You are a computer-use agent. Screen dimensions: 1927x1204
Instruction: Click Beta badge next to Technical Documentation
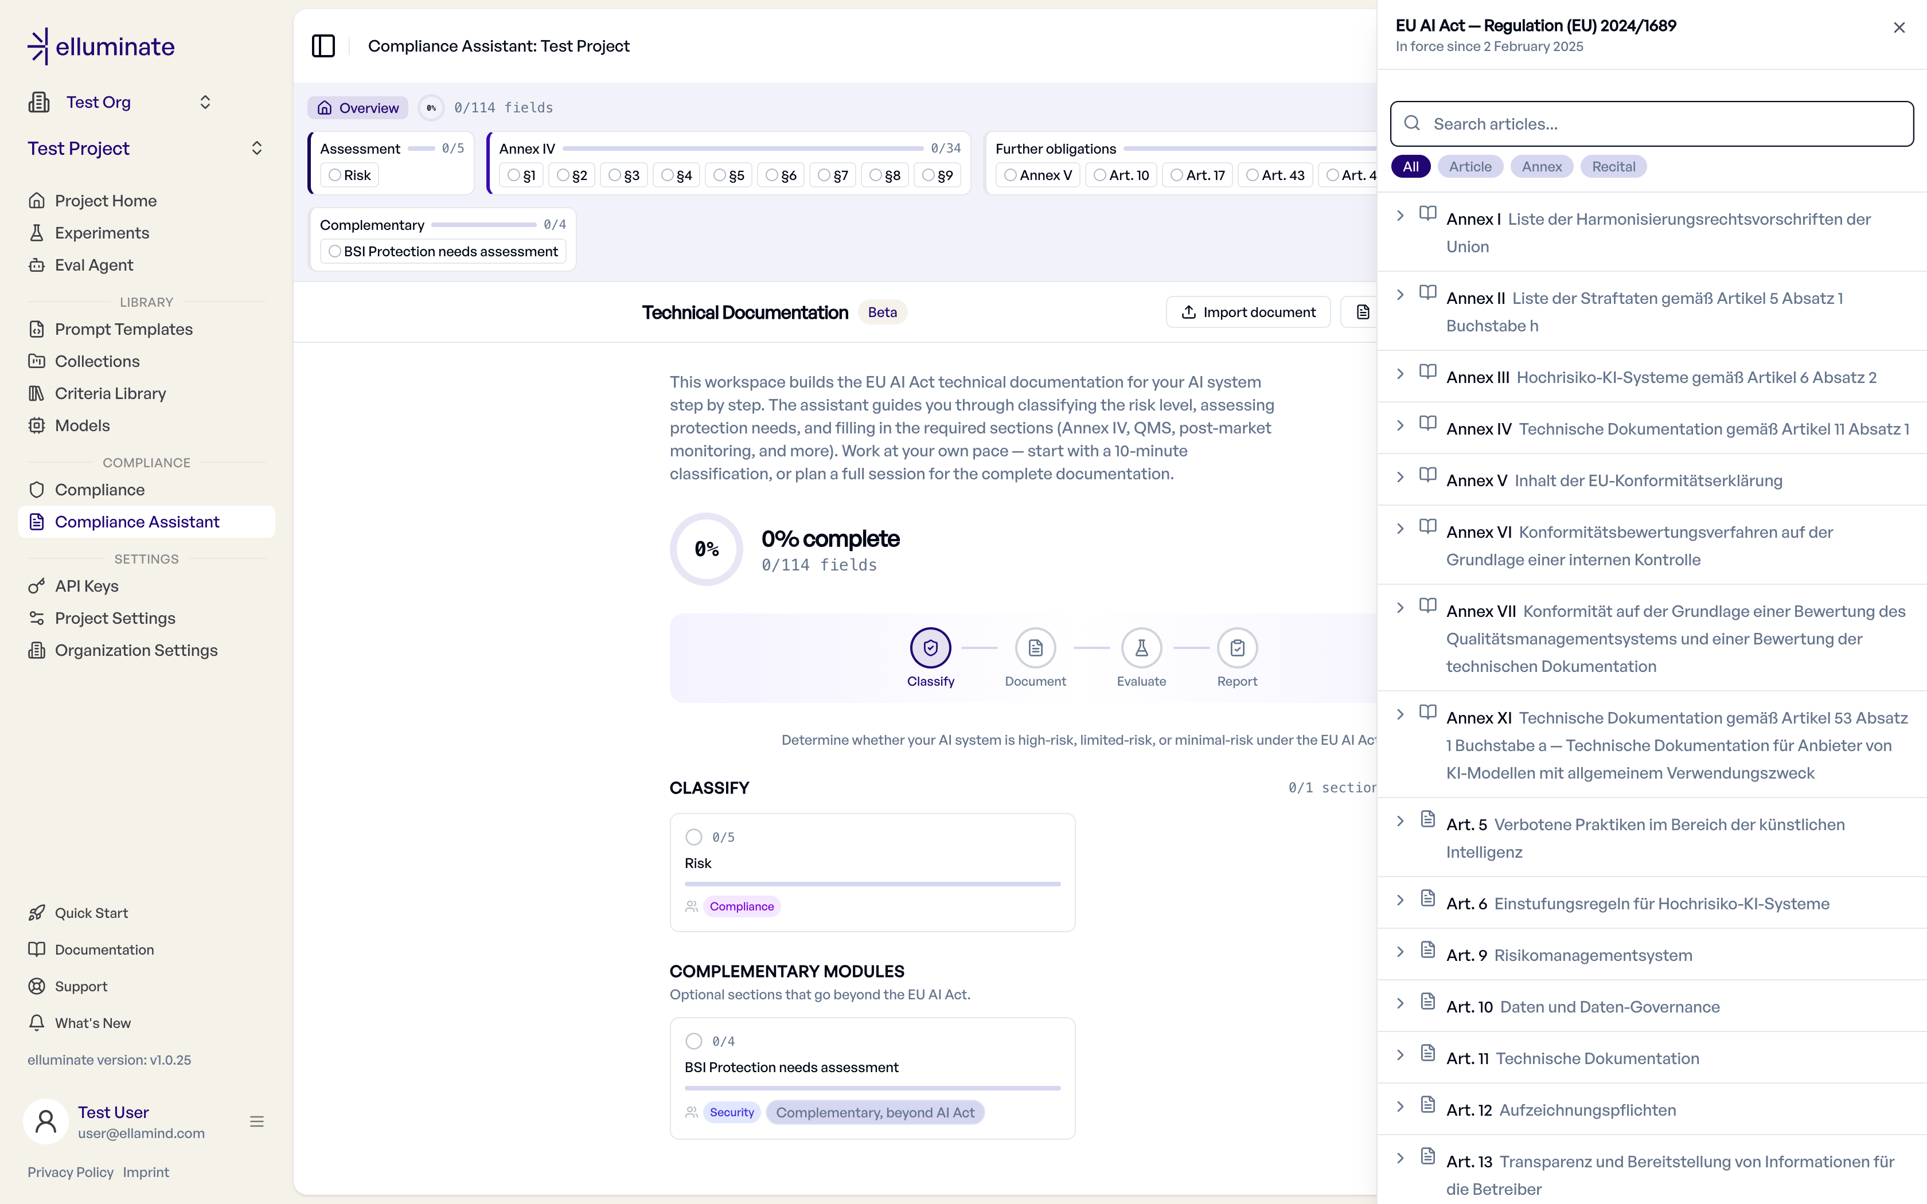coord(882,312)
